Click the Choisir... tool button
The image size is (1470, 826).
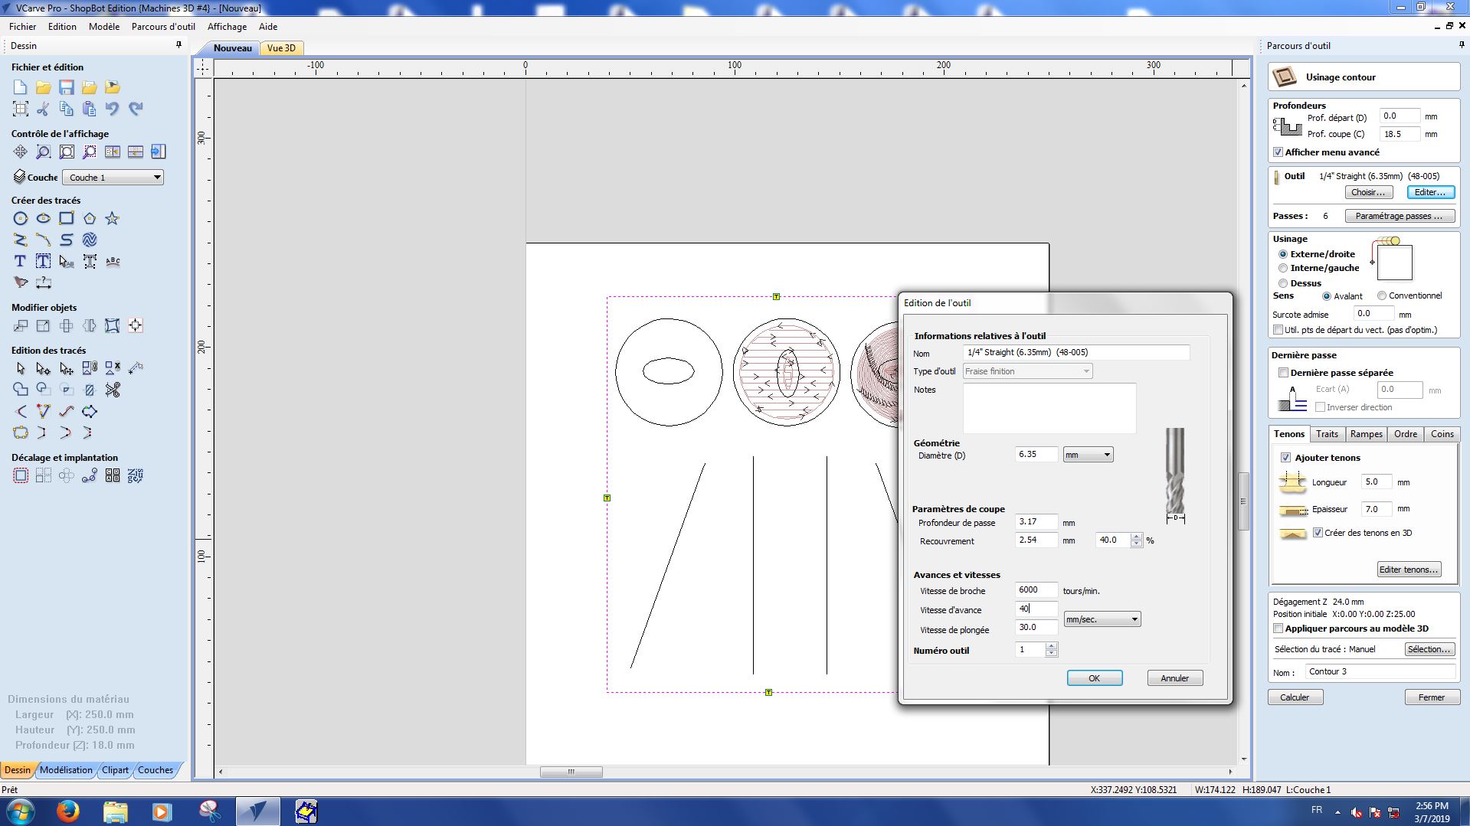click(1368, 192)
